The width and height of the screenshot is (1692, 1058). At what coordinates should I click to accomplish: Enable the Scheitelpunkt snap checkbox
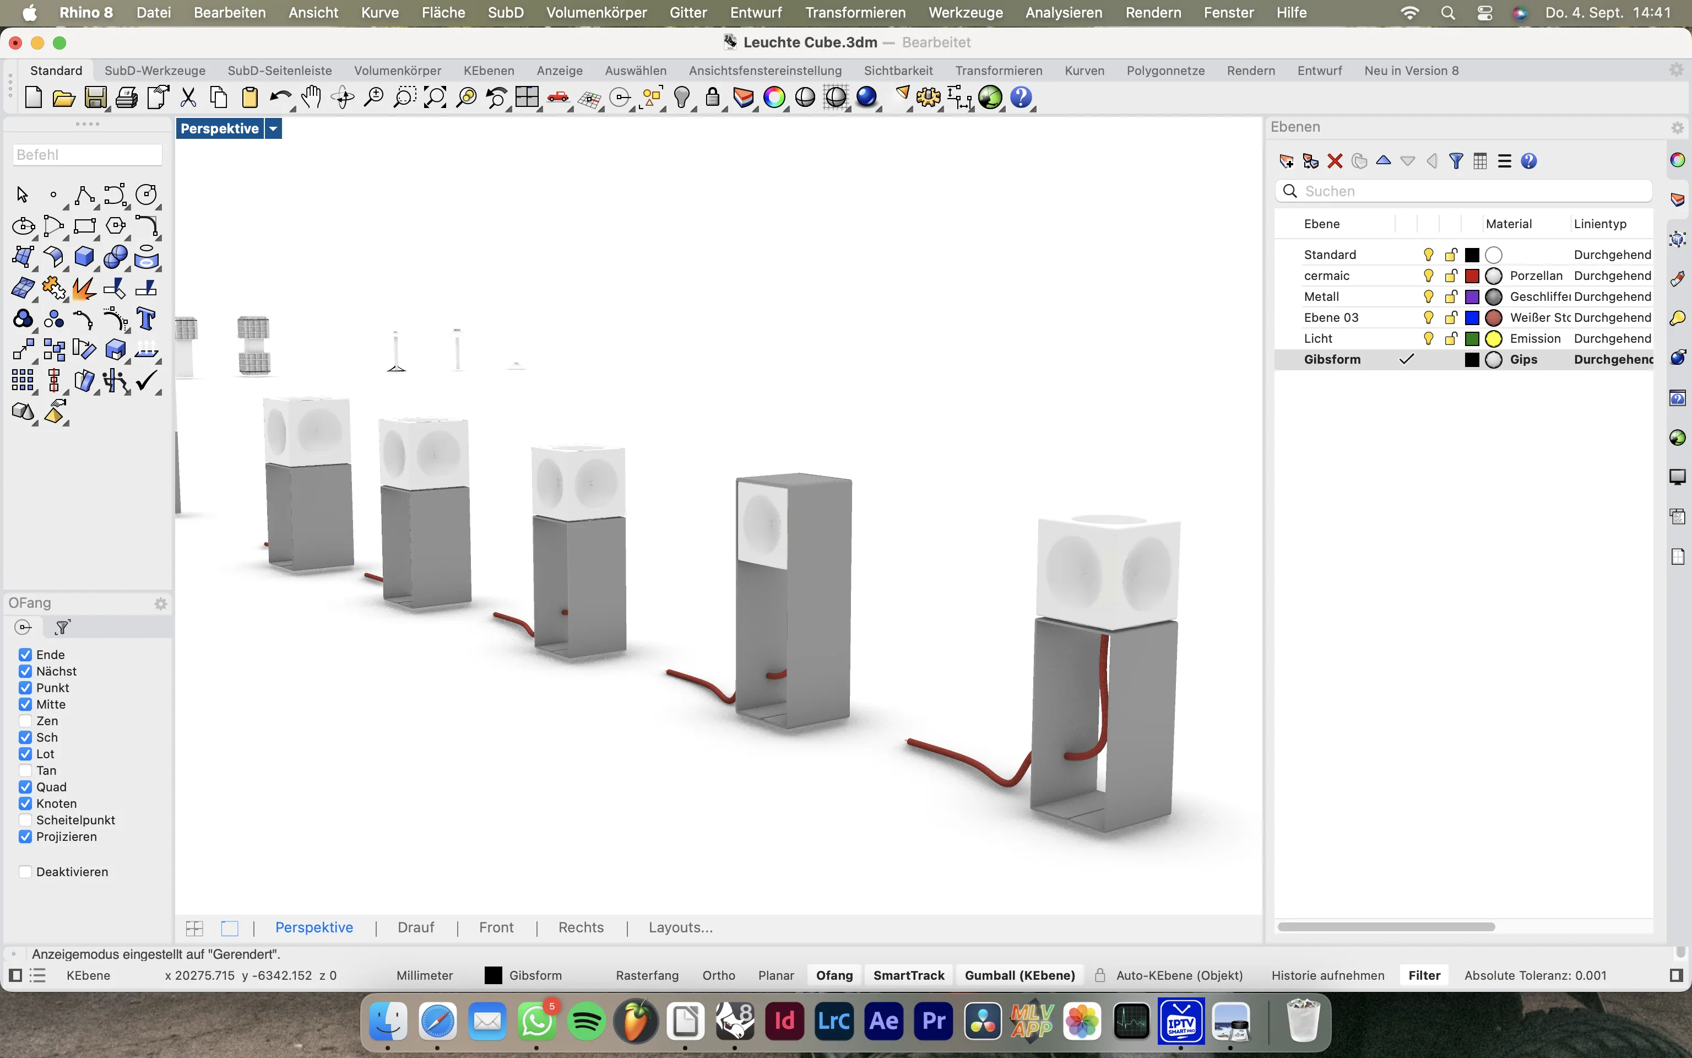click(x=25, y=821)
